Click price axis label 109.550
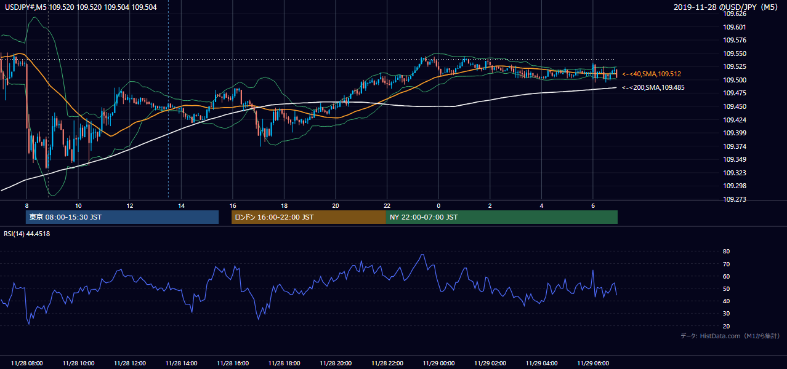Image resolution: width=787 pixels, height=369 pixels. click(735, 54)
